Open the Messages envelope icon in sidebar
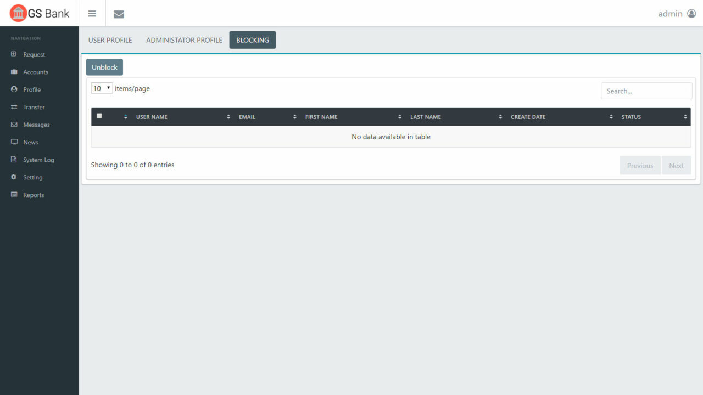The height and width of the screenshot is (395, 703). click(13, 124)
